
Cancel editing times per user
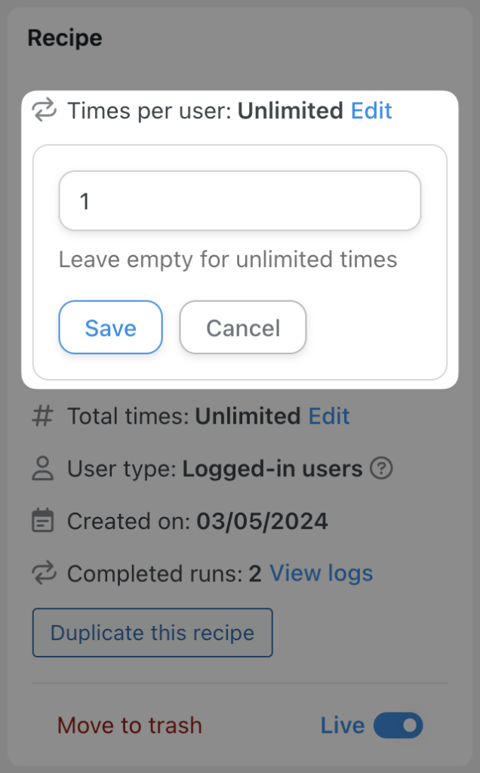point(242,327)
